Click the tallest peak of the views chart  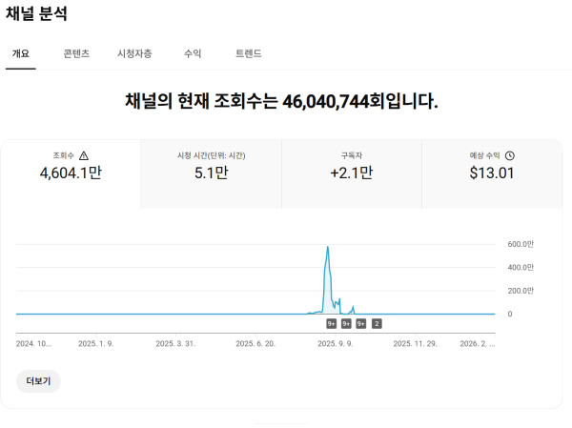(x=328, y=247)
